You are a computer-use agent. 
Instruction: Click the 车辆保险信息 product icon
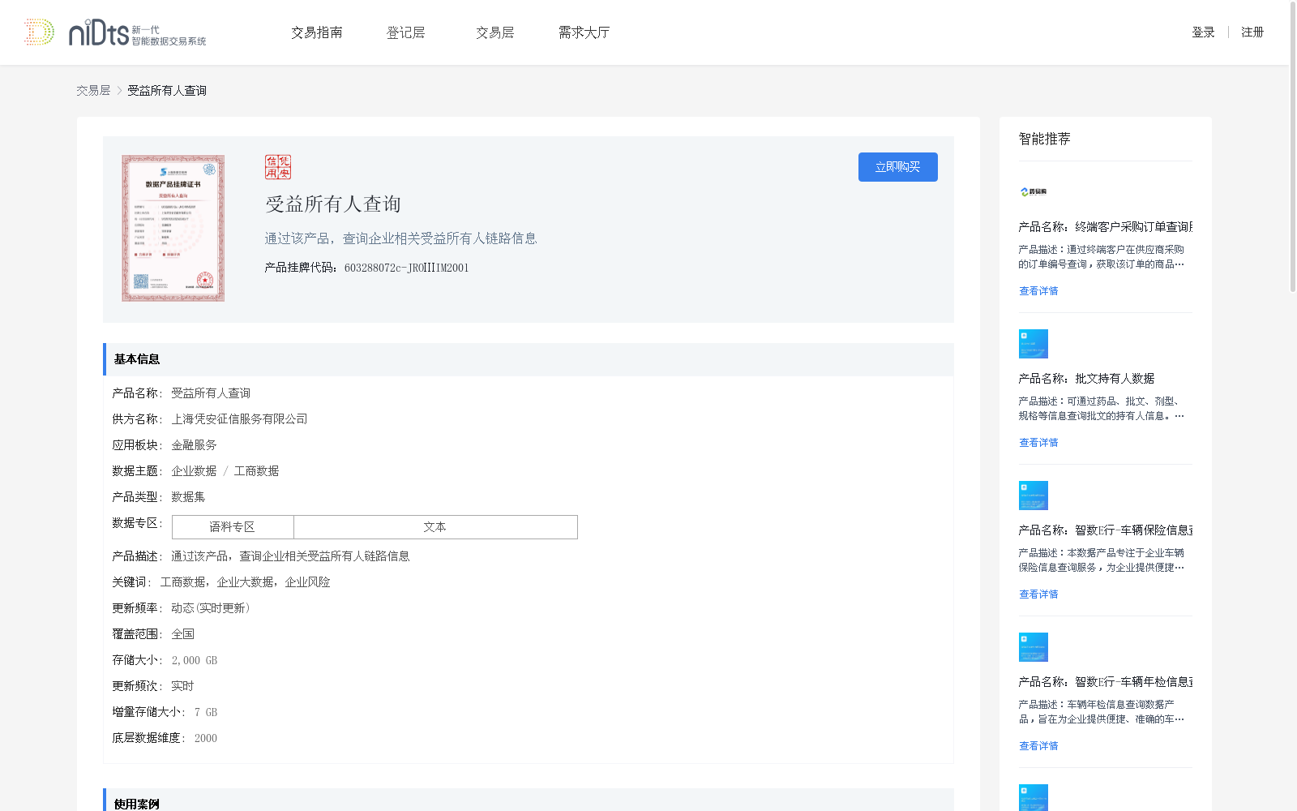1034,496
